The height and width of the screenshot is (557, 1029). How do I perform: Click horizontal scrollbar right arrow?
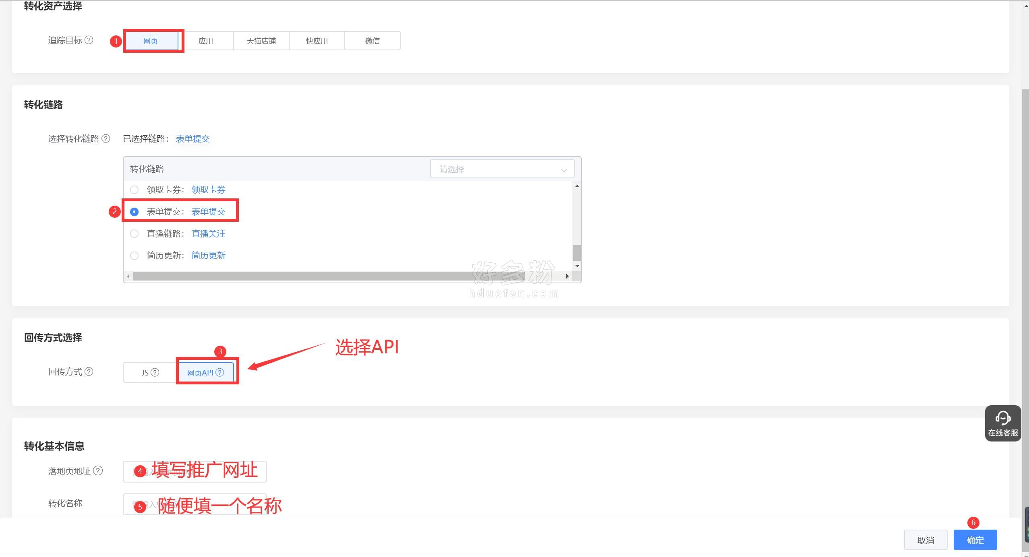coord(567,276)
